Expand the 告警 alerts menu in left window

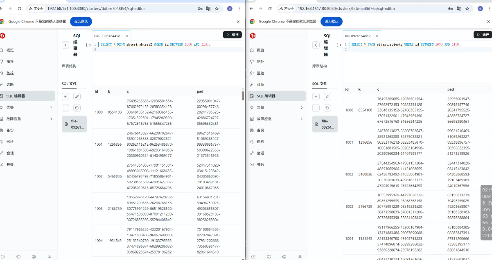pos(51,107)
